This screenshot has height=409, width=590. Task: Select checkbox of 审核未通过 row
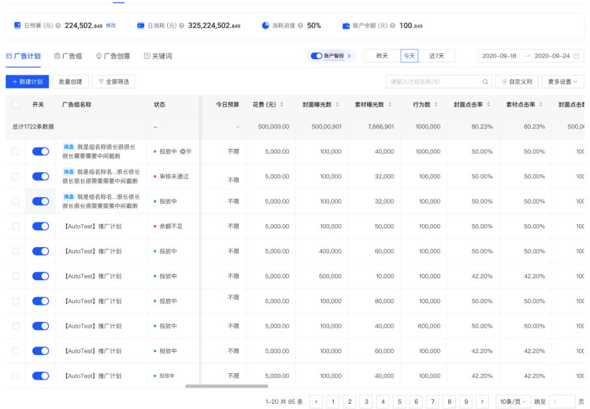tap(16, 176)
